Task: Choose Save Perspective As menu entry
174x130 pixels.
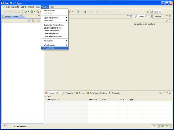Action: tap(55, 28)
